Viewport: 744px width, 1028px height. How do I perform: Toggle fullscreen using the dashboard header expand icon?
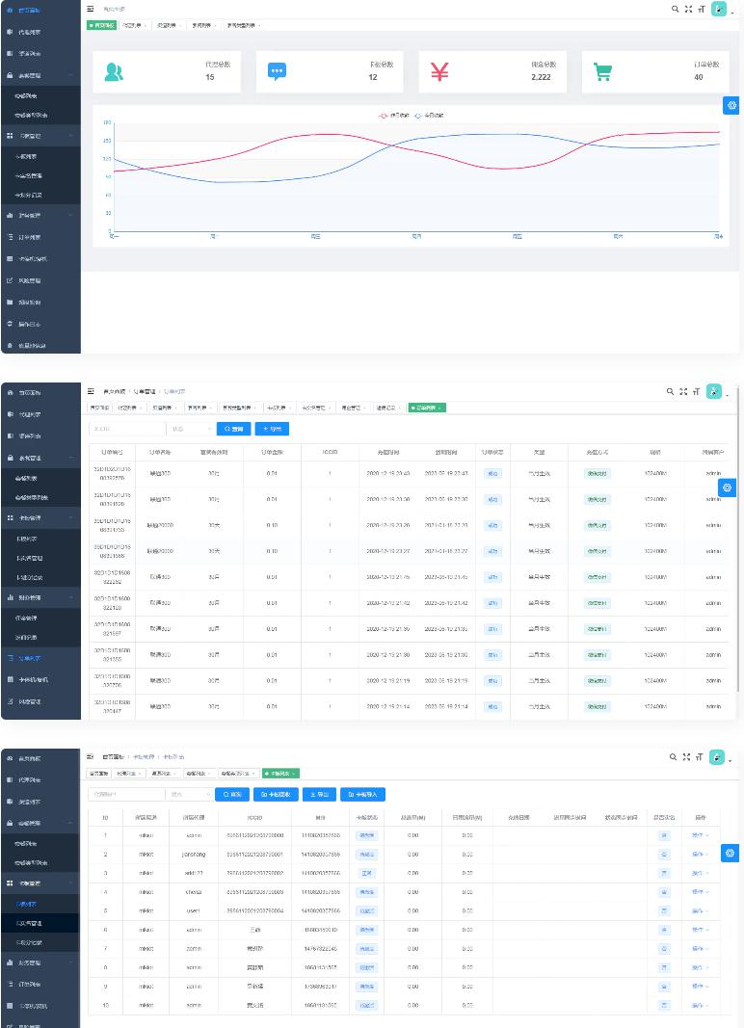[x=688, y=10]
